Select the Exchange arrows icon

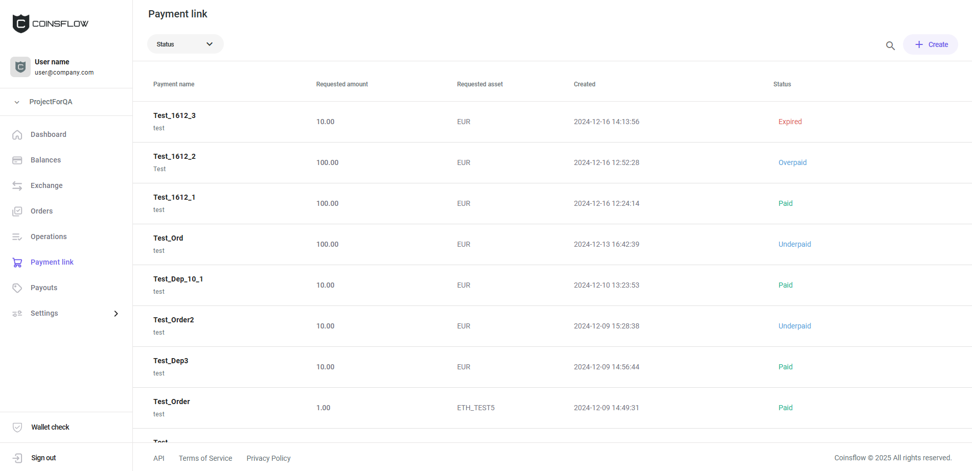point(17,185)
